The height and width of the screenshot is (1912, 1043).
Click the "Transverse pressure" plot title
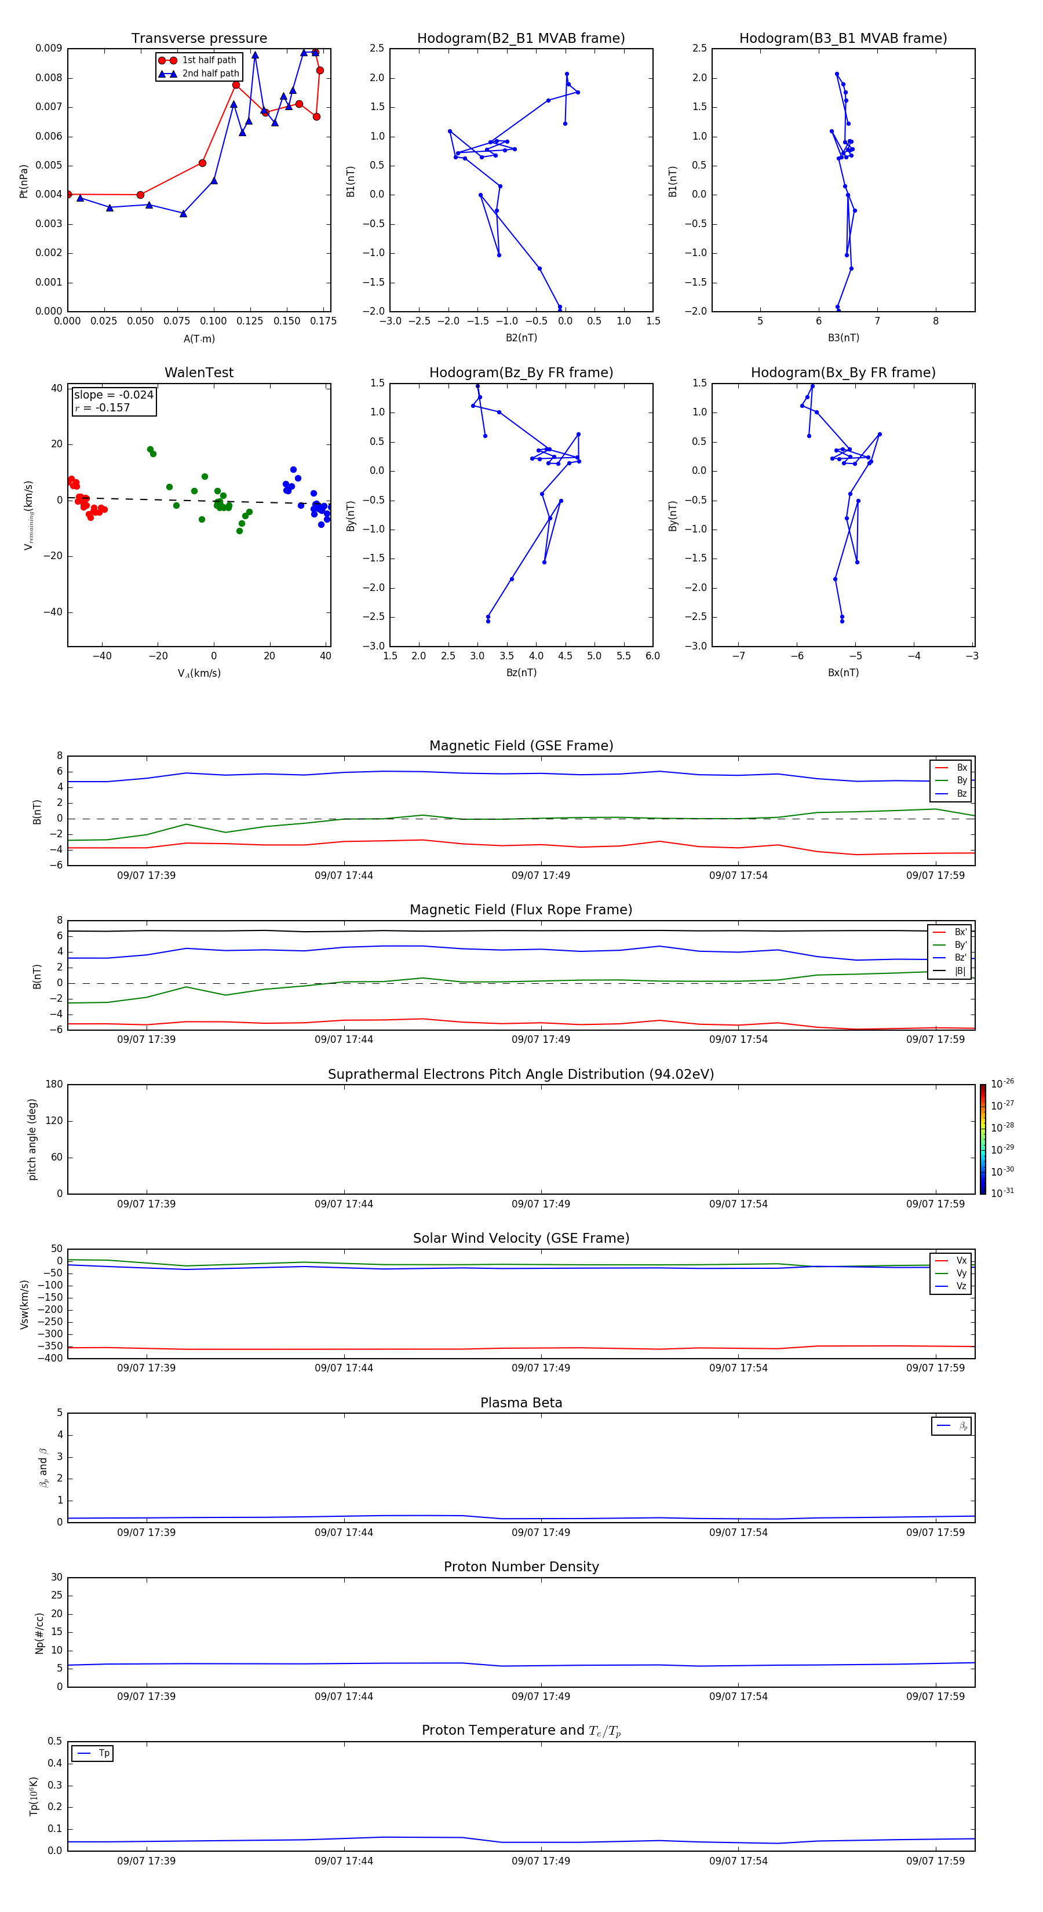[x=199, y=39]
